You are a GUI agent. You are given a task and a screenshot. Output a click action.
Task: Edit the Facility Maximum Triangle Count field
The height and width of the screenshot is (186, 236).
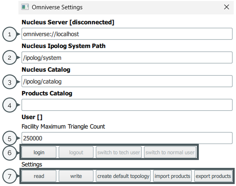point(127,138)
